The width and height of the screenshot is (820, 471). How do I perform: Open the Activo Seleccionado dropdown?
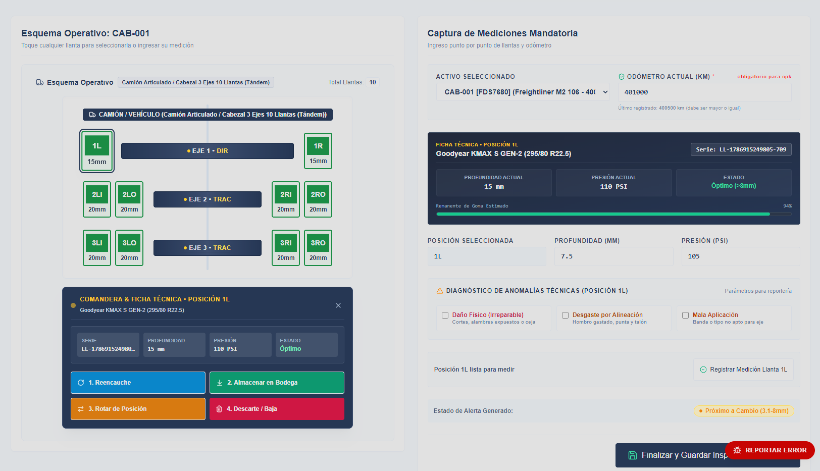[x=523, y=92]
